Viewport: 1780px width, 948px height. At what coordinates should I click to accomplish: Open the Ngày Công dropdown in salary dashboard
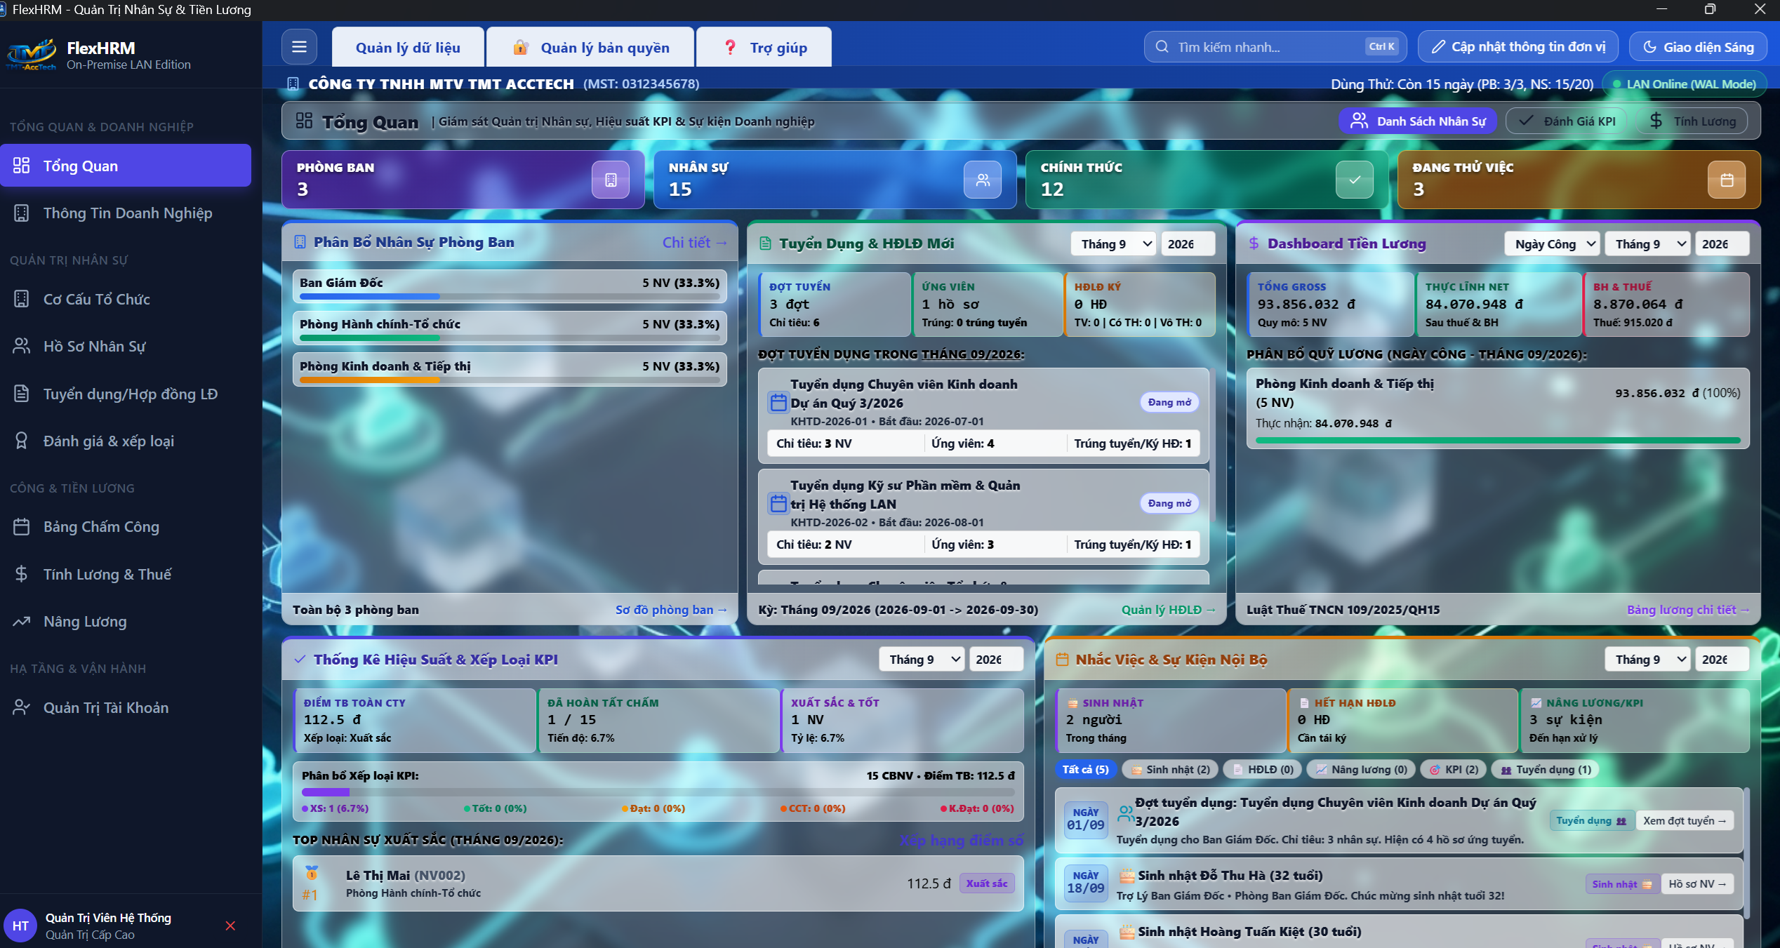[x=1553, y=243]
